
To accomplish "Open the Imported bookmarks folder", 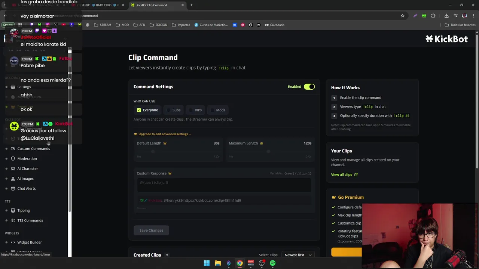I will [181, 25].
